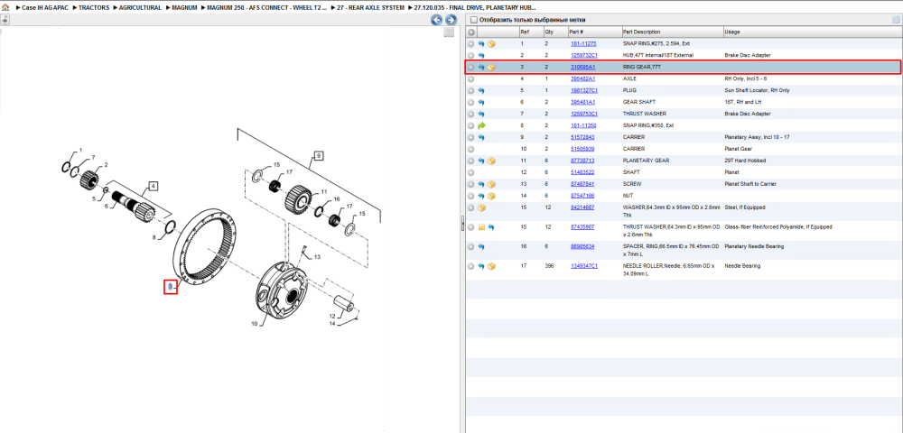Viewport: 903px width, 433px height.
Task: Add the HUB 47T part with plus icon
Action: (471, 56)
